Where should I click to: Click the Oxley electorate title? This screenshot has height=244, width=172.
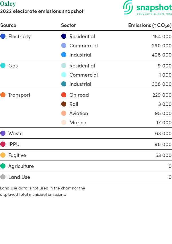click(8, 4)
